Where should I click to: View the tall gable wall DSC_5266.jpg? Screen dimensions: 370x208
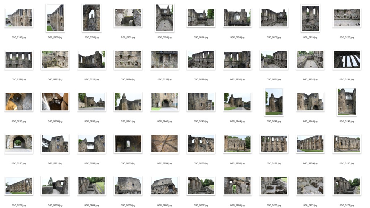click(x=164, y=186)
